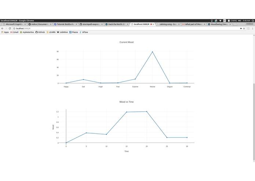Close the indico Documentation tab
The height and width of the screenshot is (181, 255).
click(51, 24)
